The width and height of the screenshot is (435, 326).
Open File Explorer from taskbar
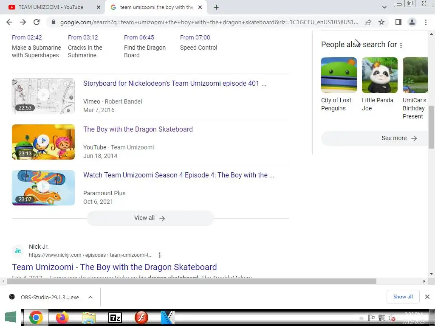point(89,318)
